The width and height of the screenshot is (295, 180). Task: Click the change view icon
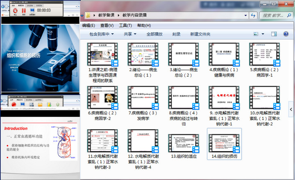(256, 34)
